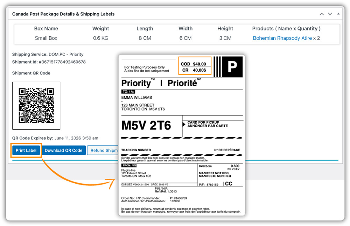Click the 'Width' column header
This screenshot has width=350, height=226.
point(185,29)
